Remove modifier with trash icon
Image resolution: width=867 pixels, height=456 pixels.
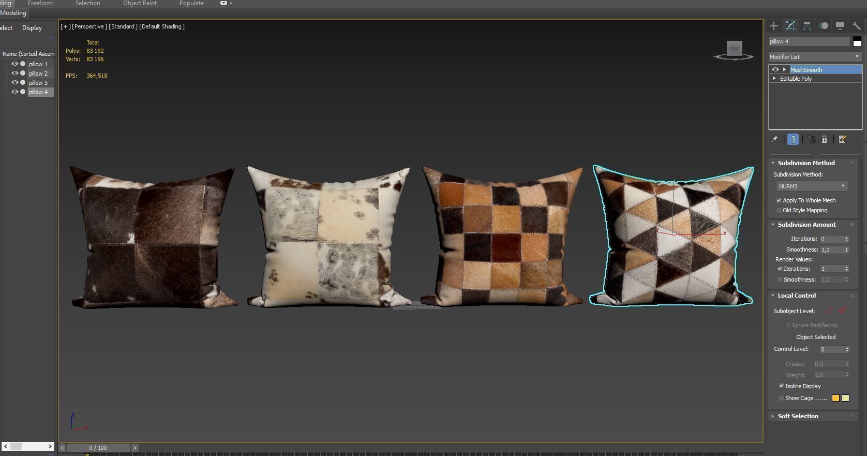point(825,139)
